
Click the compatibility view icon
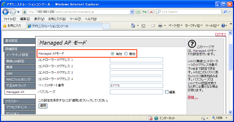tap(138, 12)
